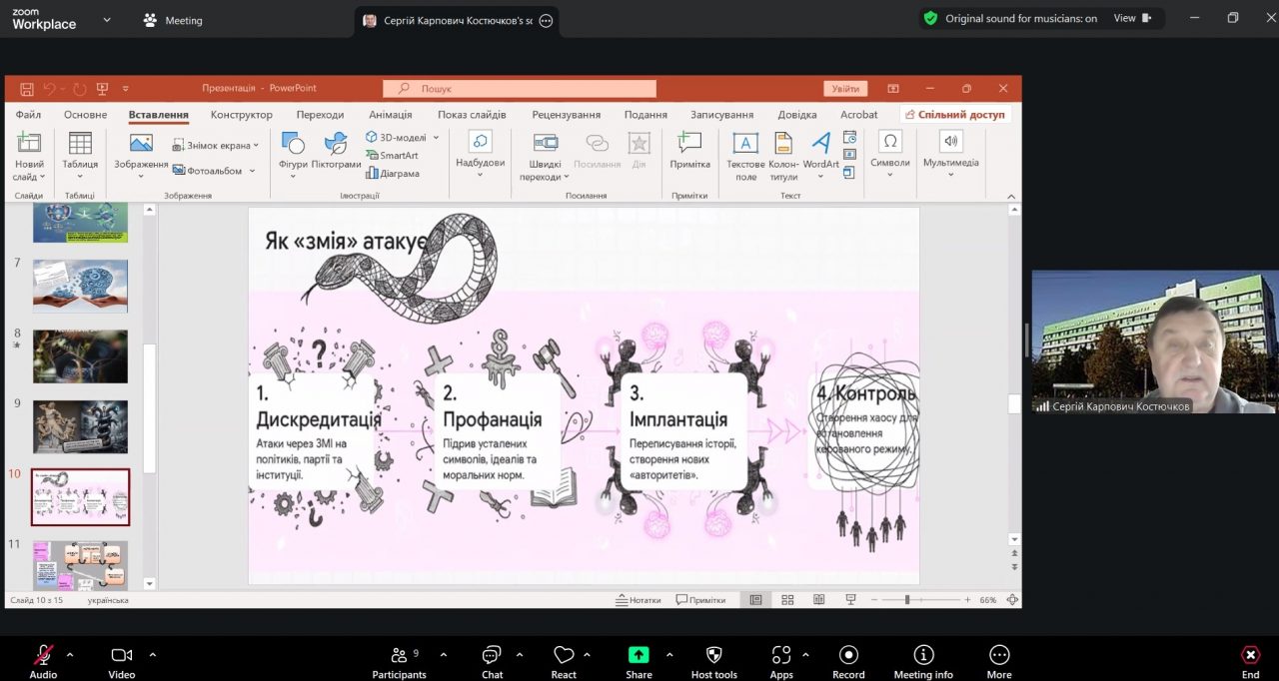Screen dimensions: 1279x681
Task: Open the Share screen option
Action: [639, 656]
